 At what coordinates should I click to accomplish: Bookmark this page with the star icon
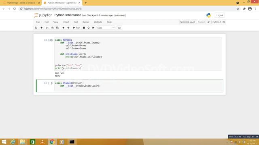tap(238, 9)
